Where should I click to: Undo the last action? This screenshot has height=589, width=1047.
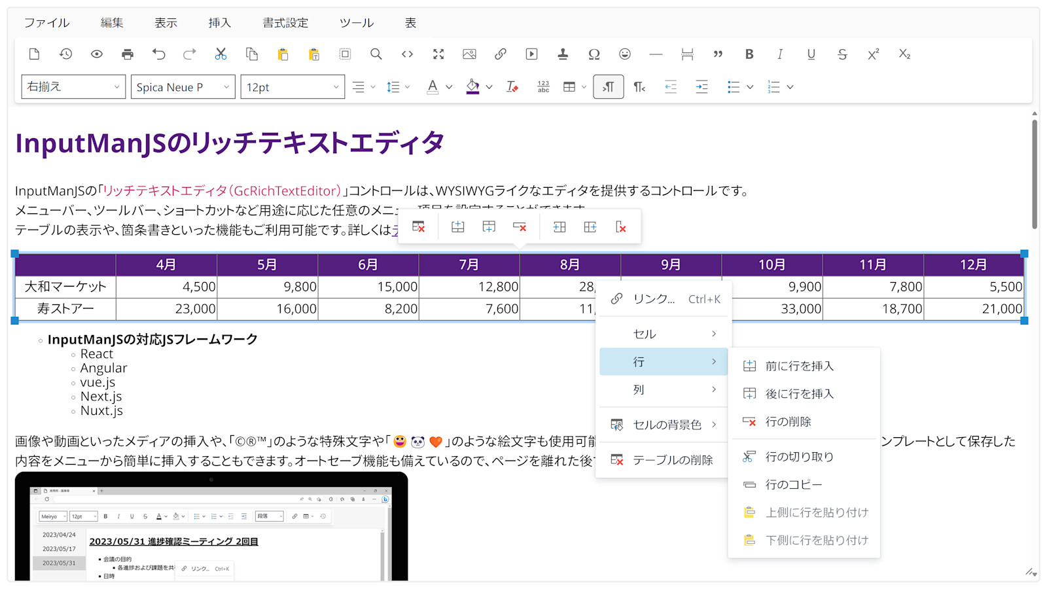(158, 54)
